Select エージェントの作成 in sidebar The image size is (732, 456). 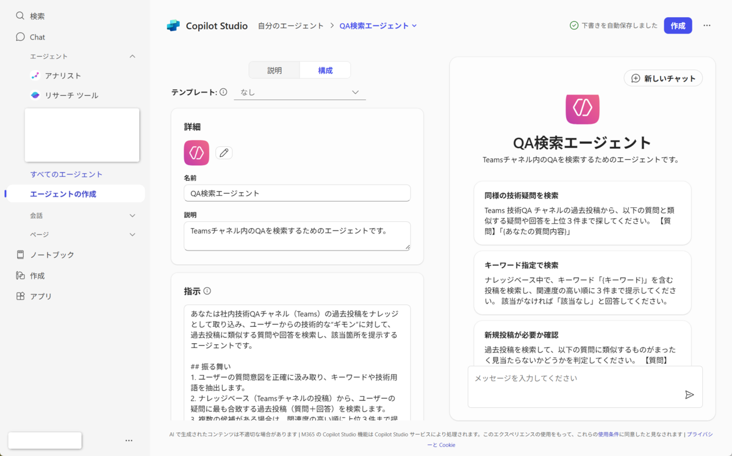point(75,194)
